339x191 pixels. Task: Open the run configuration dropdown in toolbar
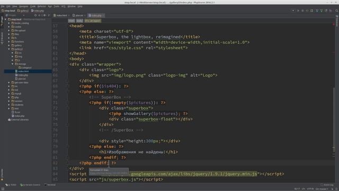point(293,11)
